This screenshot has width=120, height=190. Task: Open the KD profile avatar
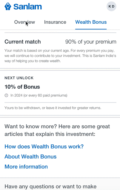point(111,6)
